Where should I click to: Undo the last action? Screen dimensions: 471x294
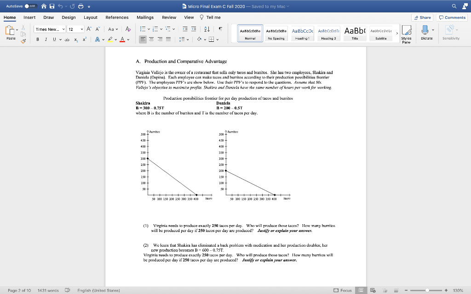pos(60,6)
